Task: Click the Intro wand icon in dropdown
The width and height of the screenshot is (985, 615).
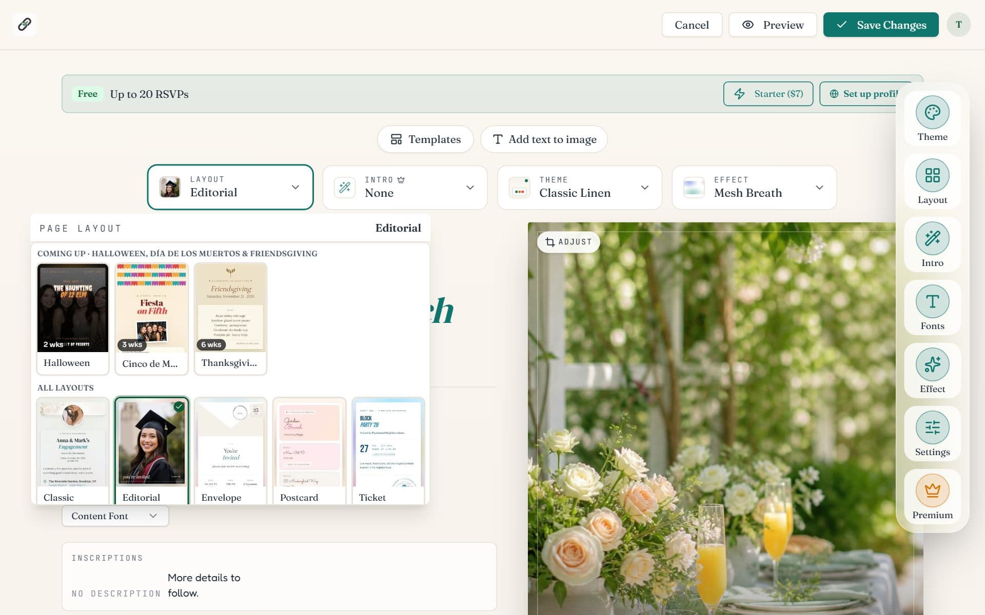Action: click(x=345, y=188)
